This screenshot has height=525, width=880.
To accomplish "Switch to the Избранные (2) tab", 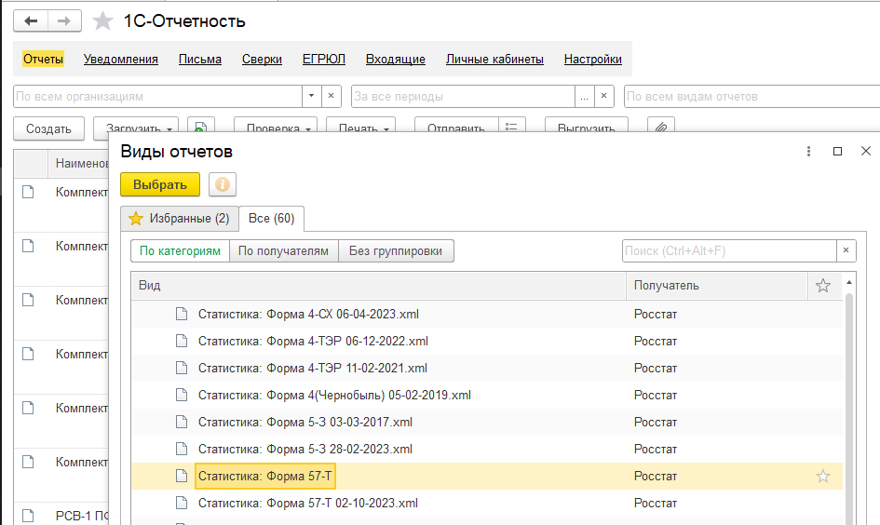I will (180, 218).
